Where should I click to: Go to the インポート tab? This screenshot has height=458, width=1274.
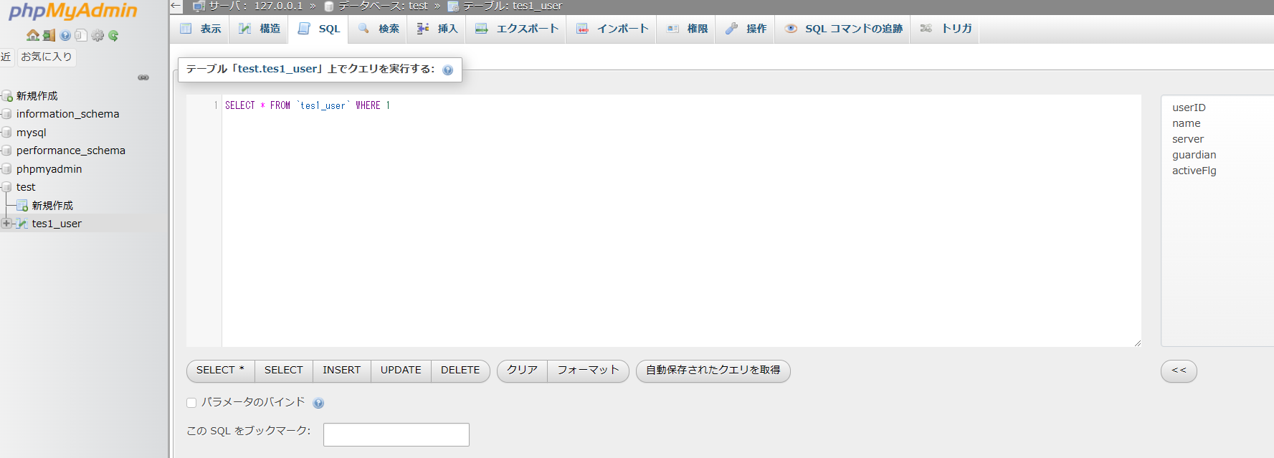612,29
